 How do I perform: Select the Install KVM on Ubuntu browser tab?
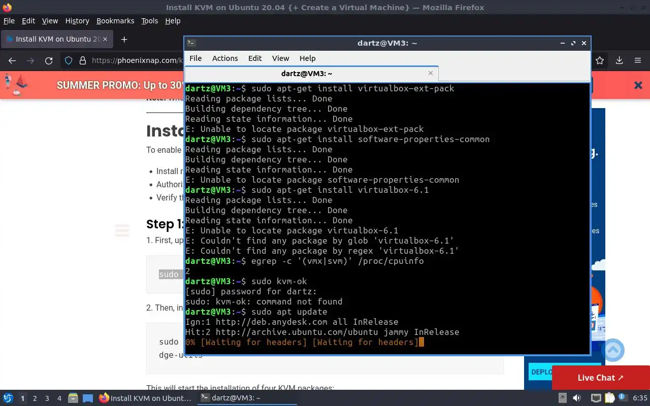pyautogui.click(x=56, y=39)
